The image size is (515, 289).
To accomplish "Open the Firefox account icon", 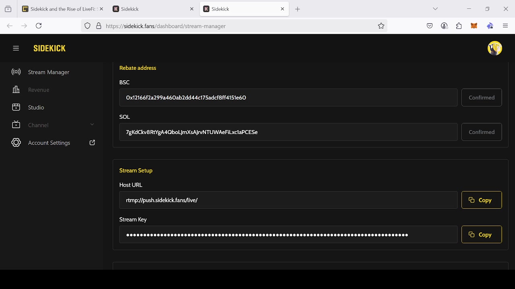I will [445, 26].
